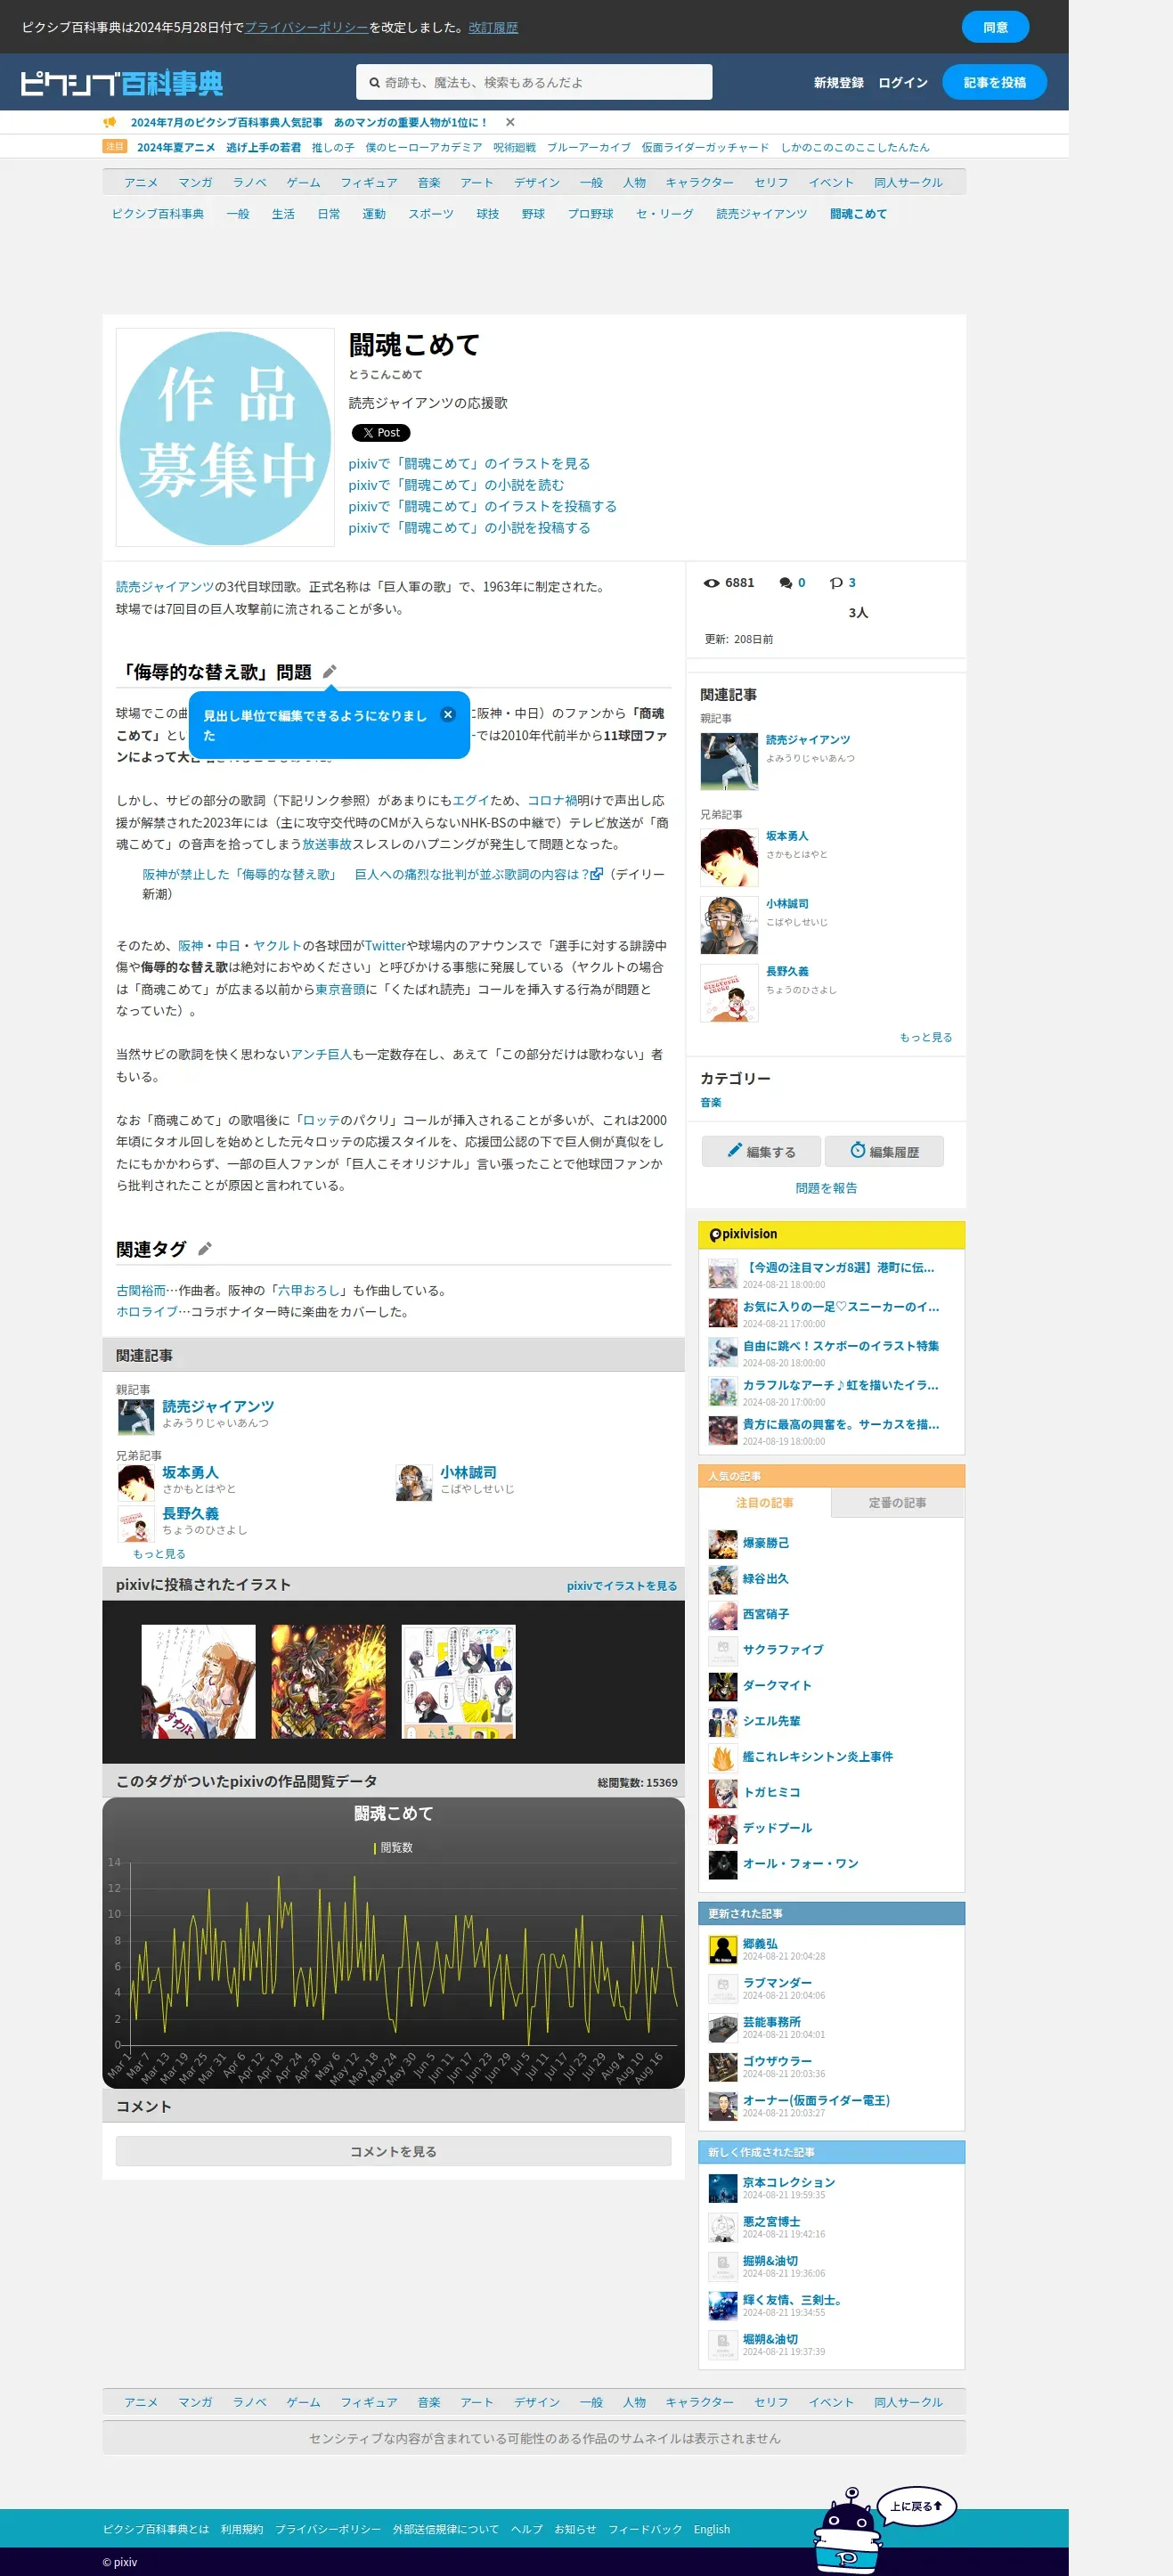Click the 上に戻る speech bubble

pyautogui.click(x=916, y=2506)
